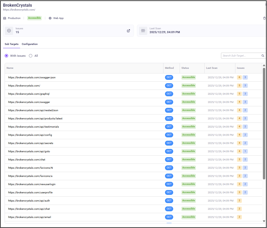Image resolution: width=267 pixels, height=228 pixels.
Task: Open issues in new window icon
Action: click(x=128, y=31)
